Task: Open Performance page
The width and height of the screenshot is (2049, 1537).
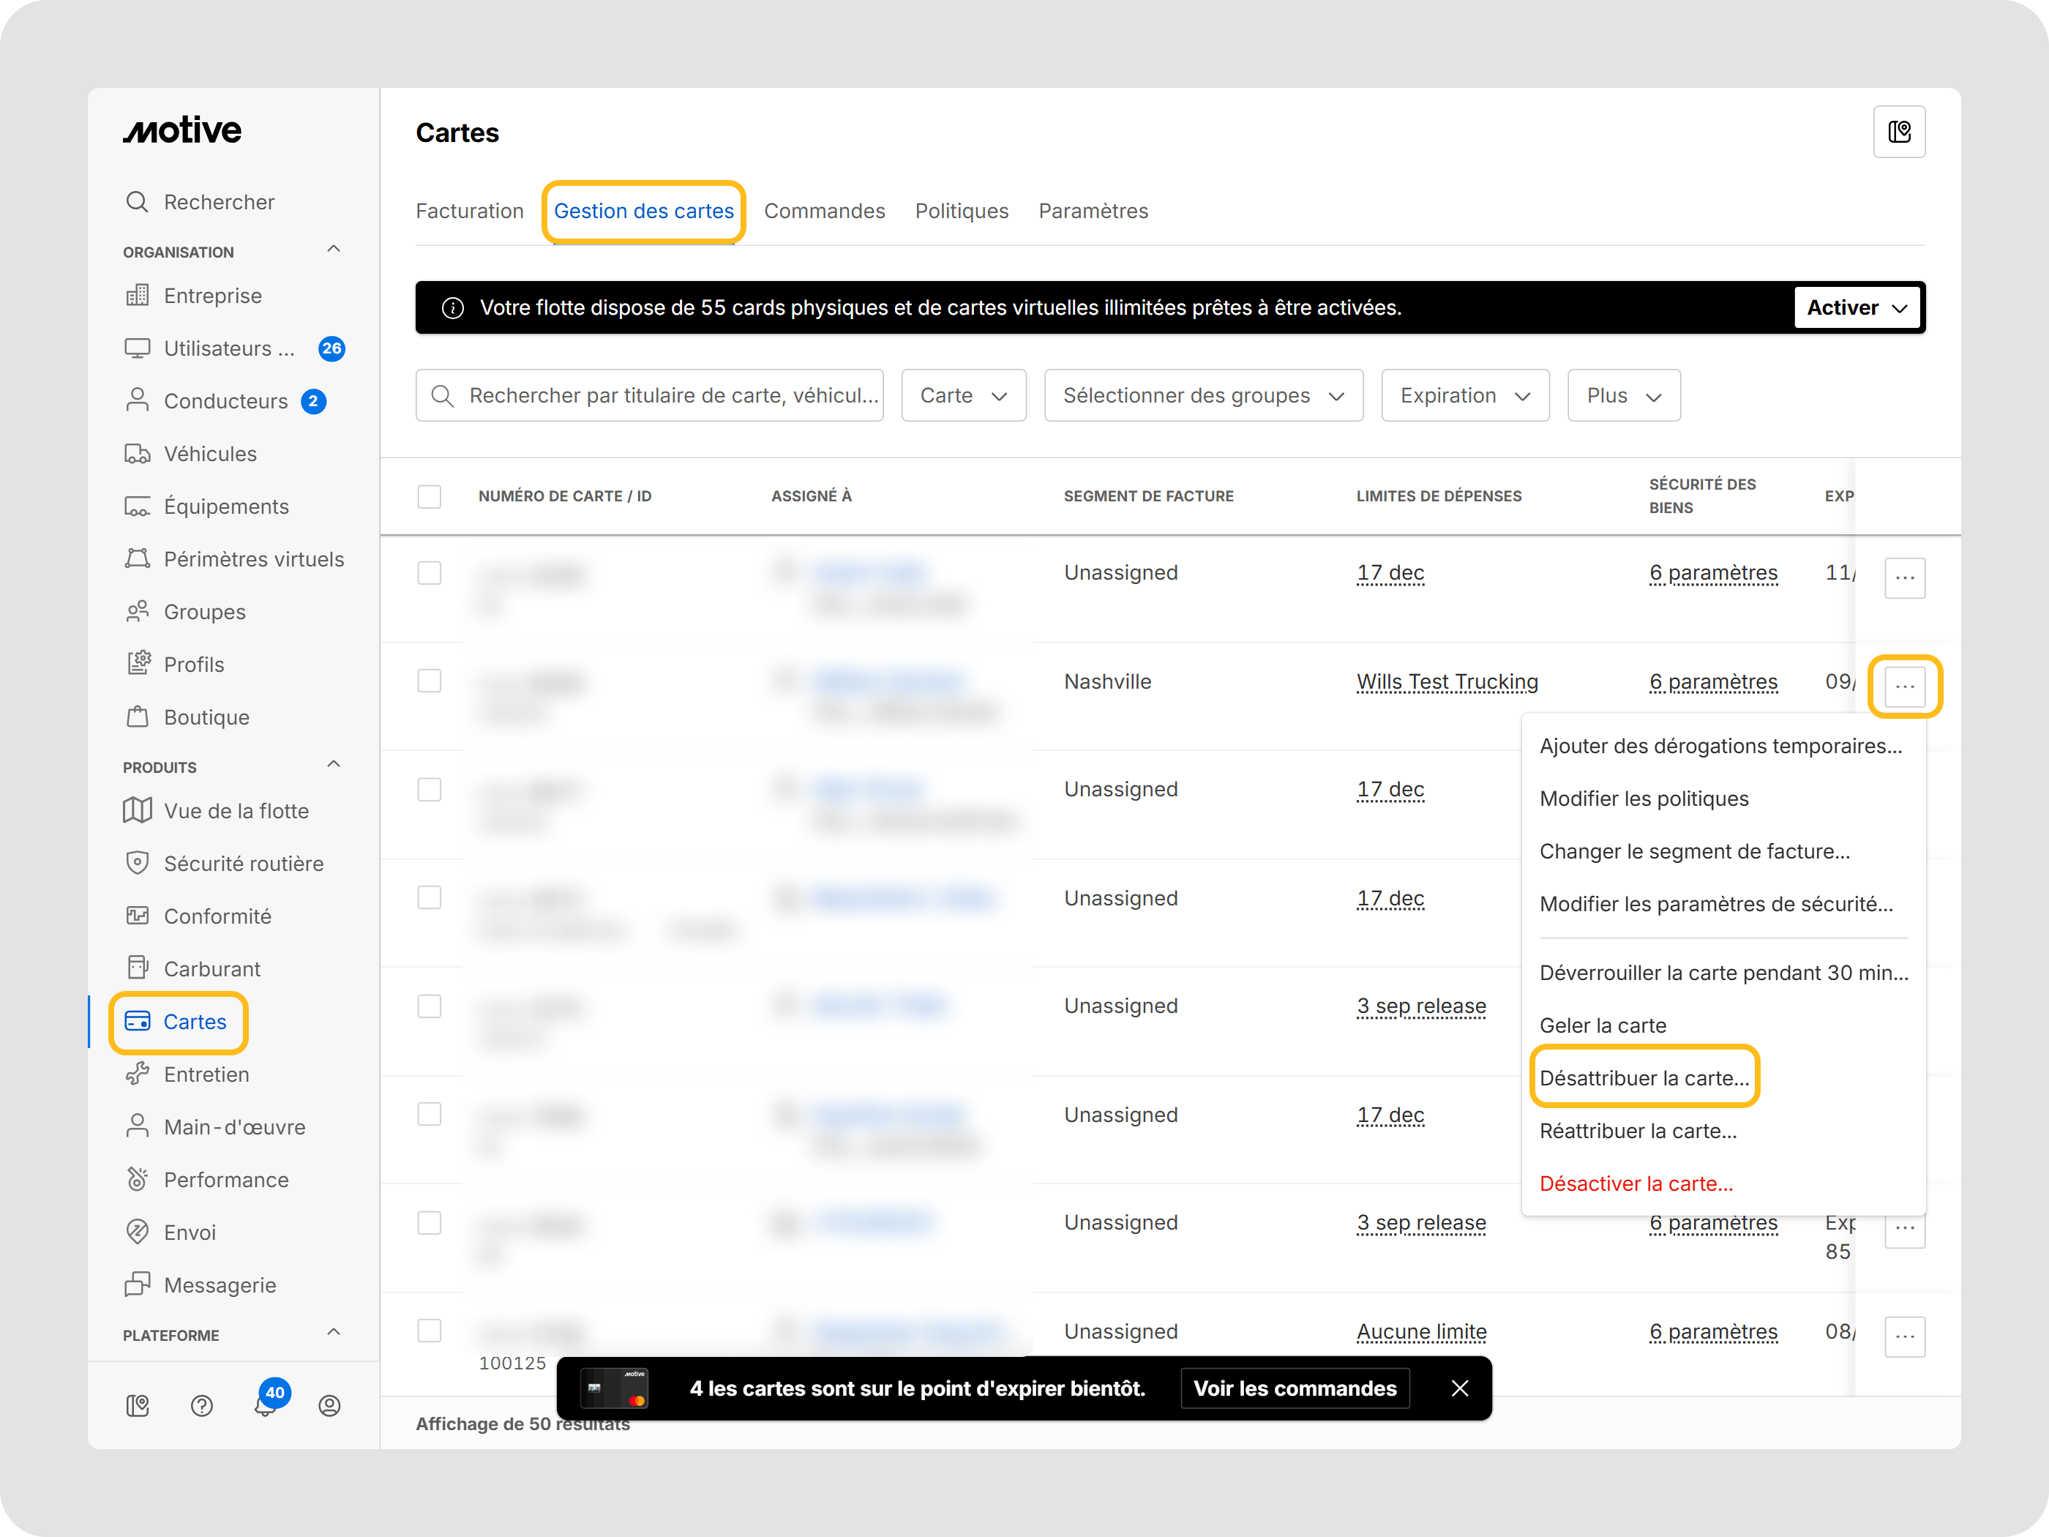Action: [206, 1179]
